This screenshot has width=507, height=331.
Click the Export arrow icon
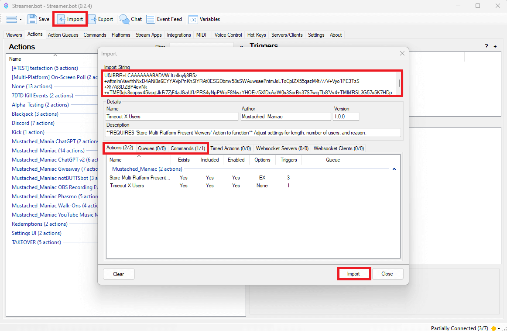(92, 19)
